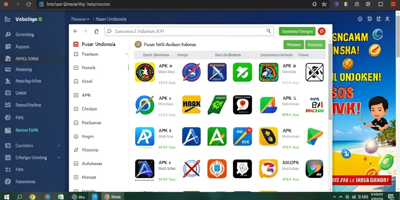Open the yellow round emblem app icon
The width and height of the screenshot is (400, 200).
(x=145, y=72)
